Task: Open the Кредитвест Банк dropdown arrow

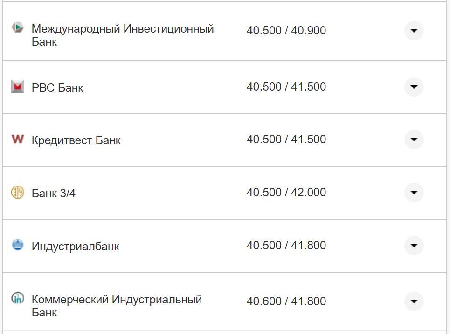Action: pyautogui.click(x=414, y=140)
